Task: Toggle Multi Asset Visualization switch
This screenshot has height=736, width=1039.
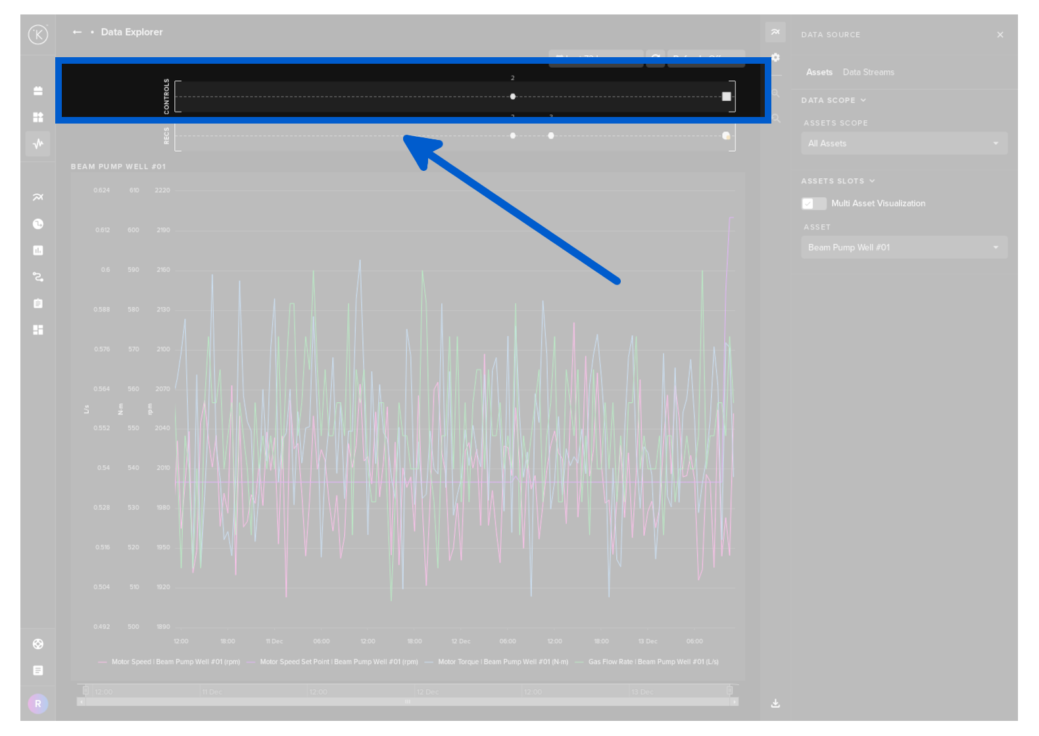Action: click(813, 204)
